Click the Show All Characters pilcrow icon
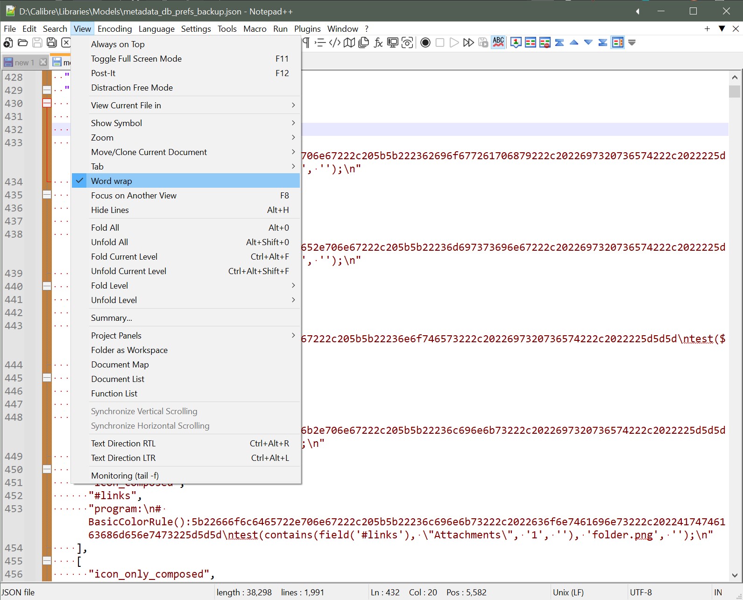 pyautogui.click(x=306, y=43)
